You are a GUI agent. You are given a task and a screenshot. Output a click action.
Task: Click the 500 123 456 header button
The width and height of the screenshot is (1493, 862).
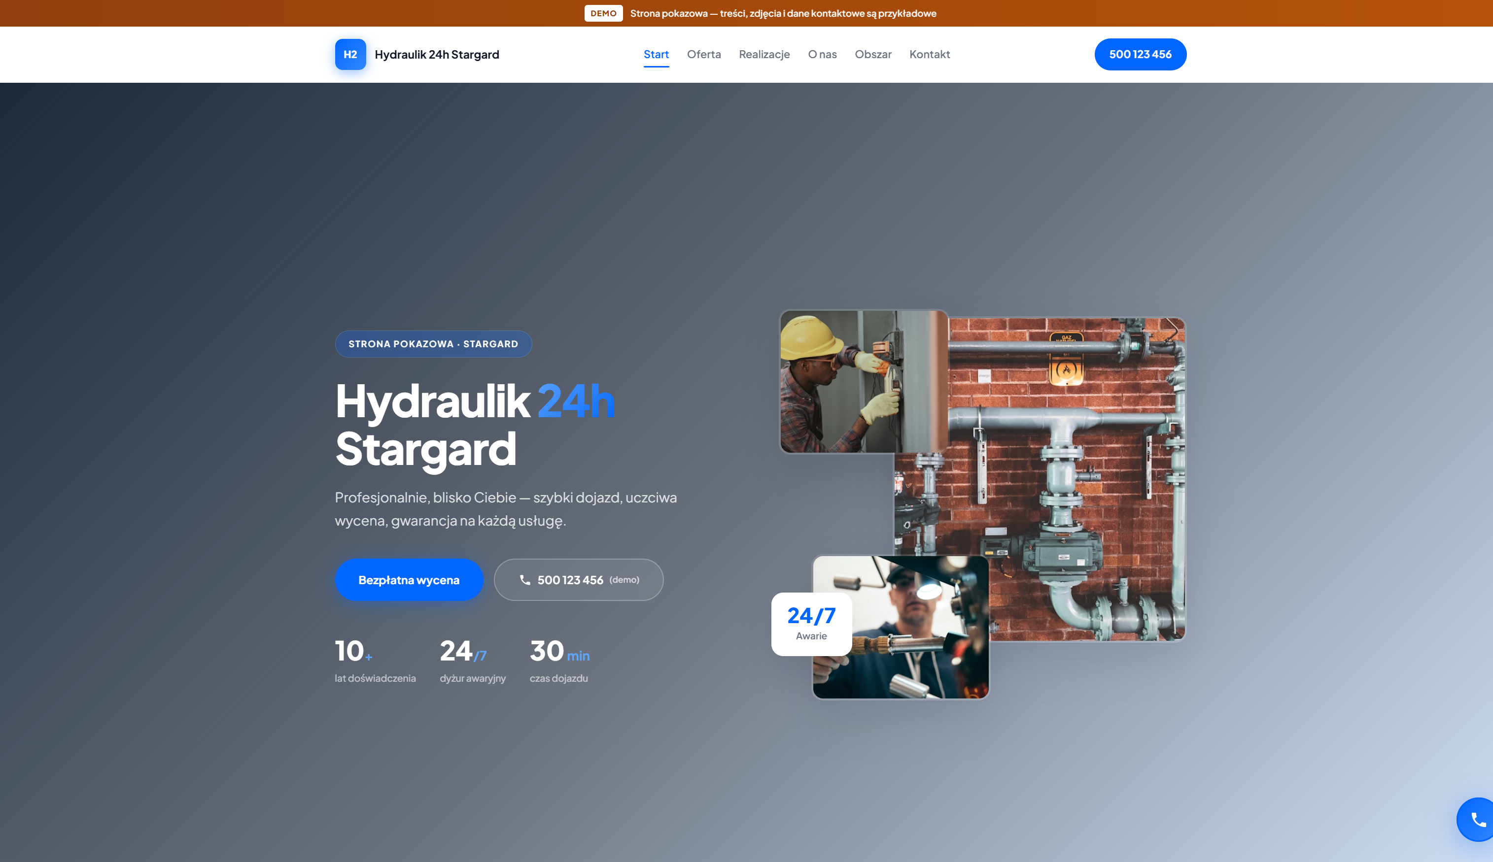[1140, 55]
